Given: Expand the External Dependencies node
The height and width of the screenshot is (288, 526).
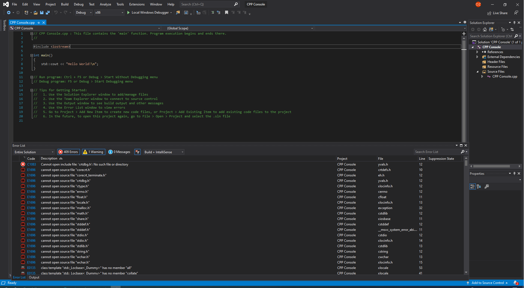Looking at the screenshot, I should [477, 57].
